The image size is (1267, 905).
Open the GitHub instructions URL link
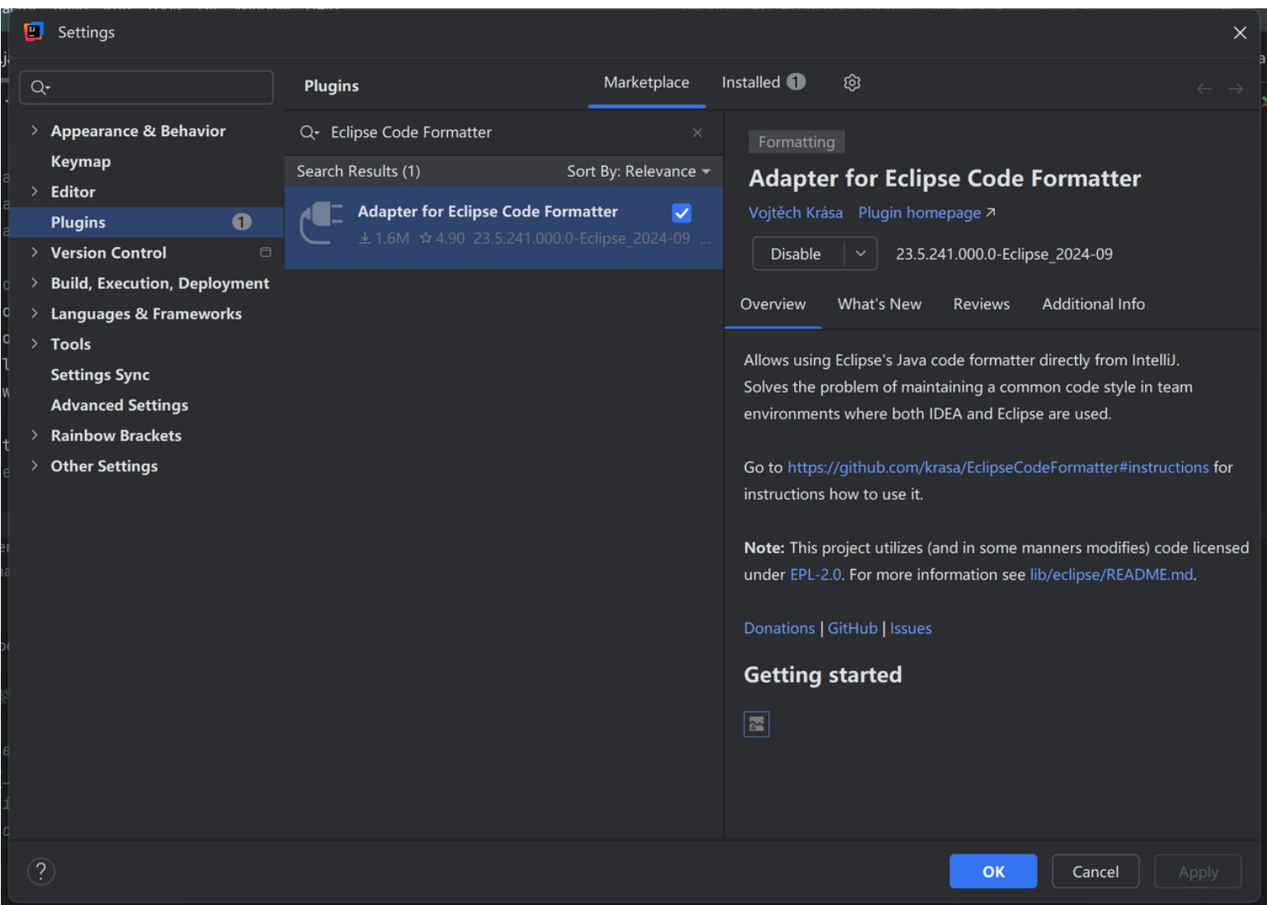pyautogui.click(x=998, y=467)
